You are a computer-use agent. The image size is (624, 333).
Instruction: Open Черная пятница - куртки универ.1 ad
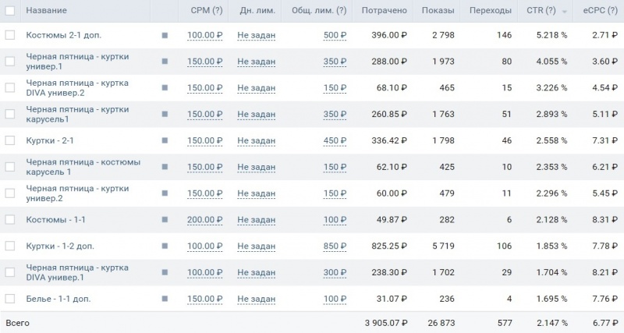click(77, 62)
